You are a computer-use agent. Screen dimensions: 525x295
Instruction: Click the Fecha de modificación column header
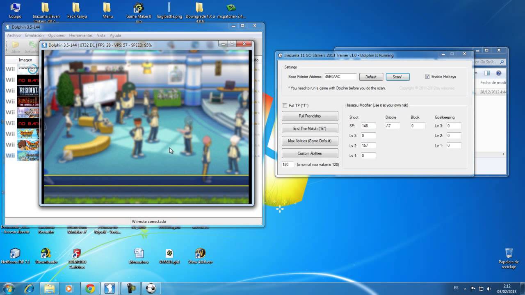tap(493, 83)
